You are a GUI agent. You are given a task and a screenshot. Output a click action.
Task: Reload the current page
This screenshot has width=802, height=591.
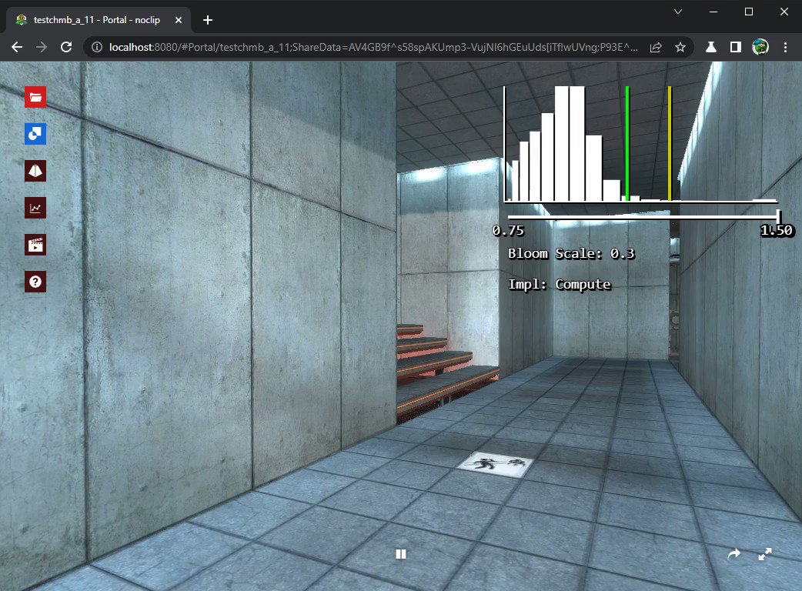[68, 47]
